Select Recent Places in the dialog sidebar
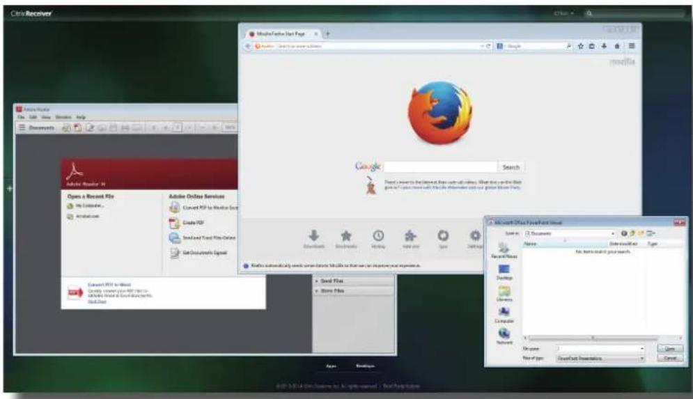 pos(504,250)
